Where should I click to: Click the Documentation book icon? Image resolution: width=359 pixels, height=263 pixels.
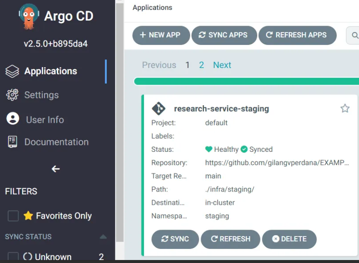coord(12,142)
